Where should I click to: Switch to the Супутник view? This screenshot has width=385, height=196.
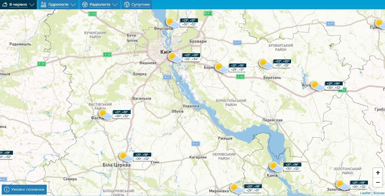click(137, 5)
